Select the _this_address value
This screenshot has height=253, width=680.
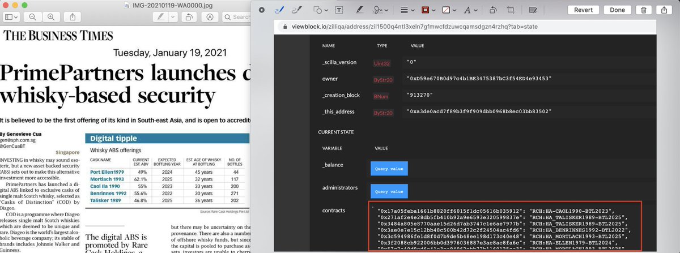click(x=478, y=112)
